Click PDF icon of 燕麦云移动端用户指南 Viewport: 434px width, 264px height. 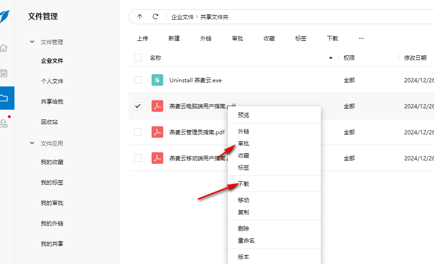(157, 158)
